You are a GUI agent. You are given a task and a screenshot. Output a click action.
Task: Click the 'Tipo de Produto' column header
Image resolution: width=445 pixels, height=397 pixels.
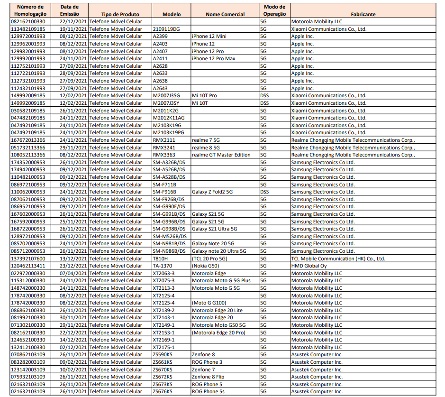(120, 10)
